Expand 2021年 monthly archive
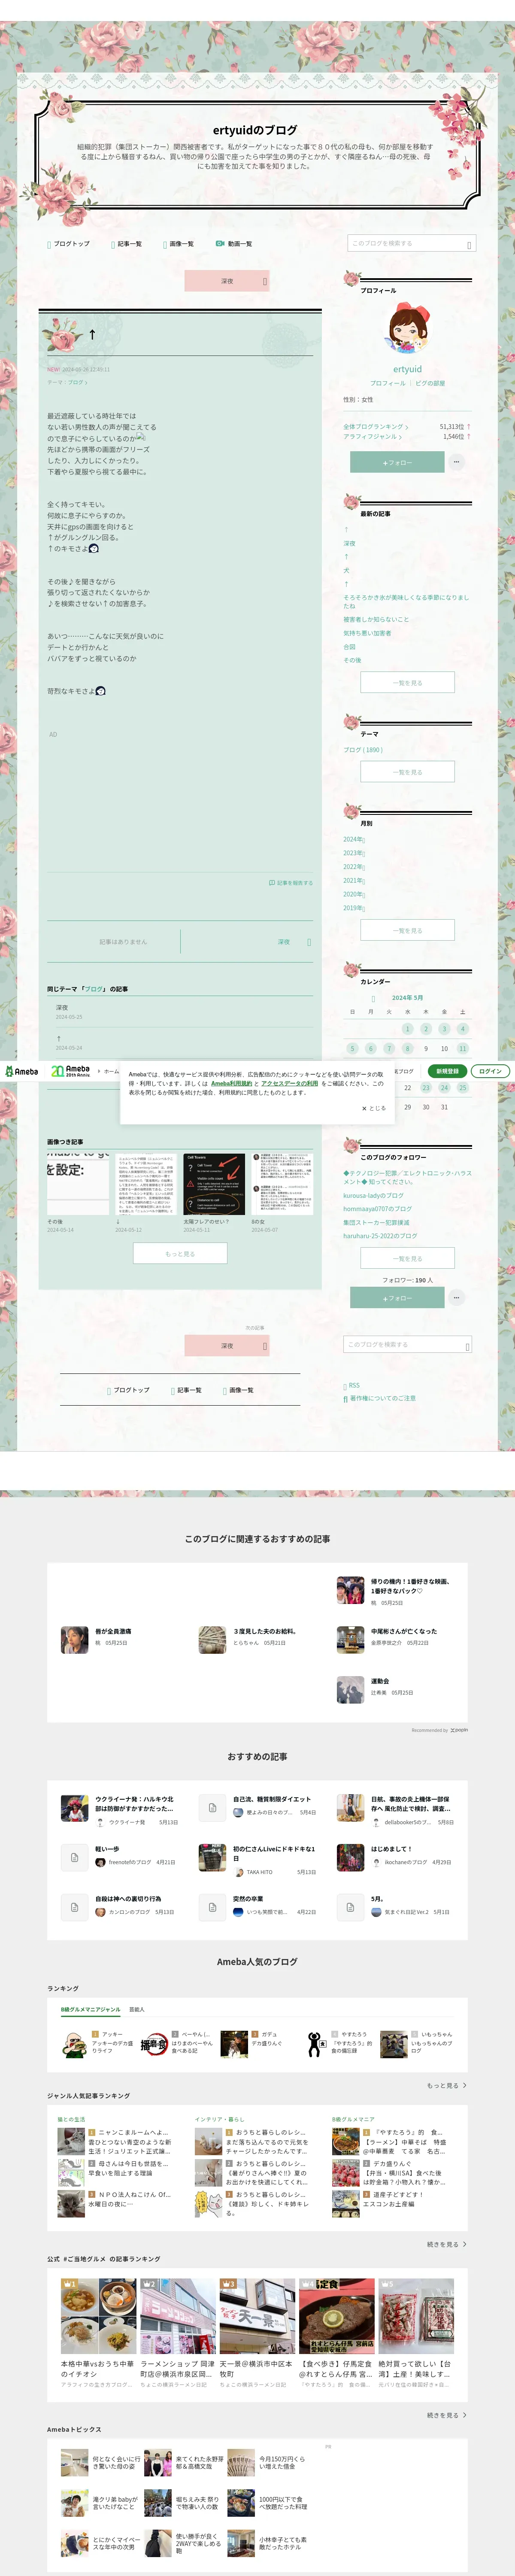 tap(354, 880)
